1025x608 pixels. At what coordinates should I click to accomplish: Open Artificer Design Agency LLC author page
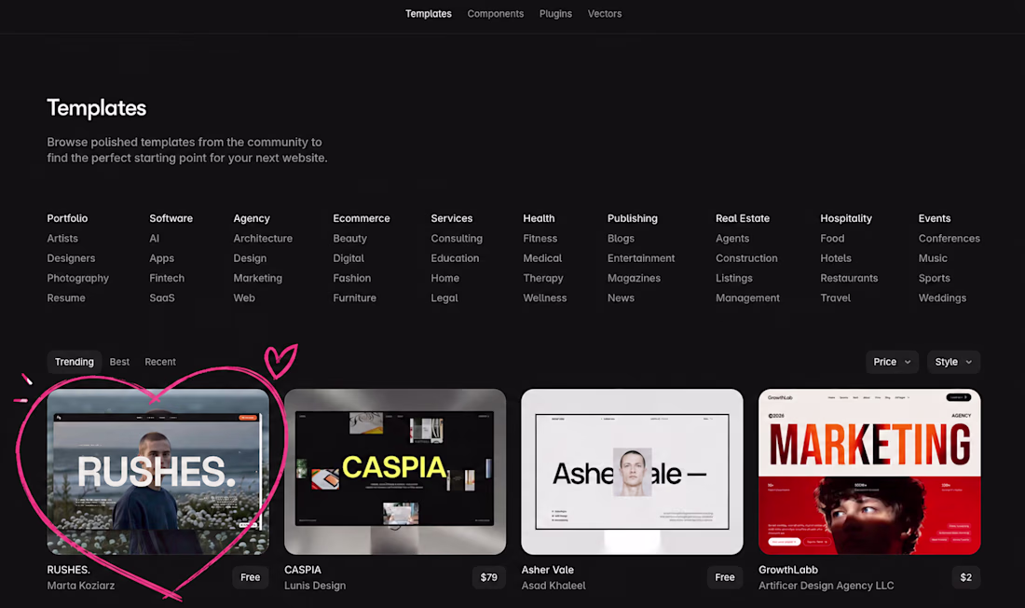point(827,586)
